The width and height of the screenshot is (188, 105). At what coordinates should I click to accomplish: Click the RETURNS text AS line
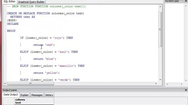pos(23,17)
